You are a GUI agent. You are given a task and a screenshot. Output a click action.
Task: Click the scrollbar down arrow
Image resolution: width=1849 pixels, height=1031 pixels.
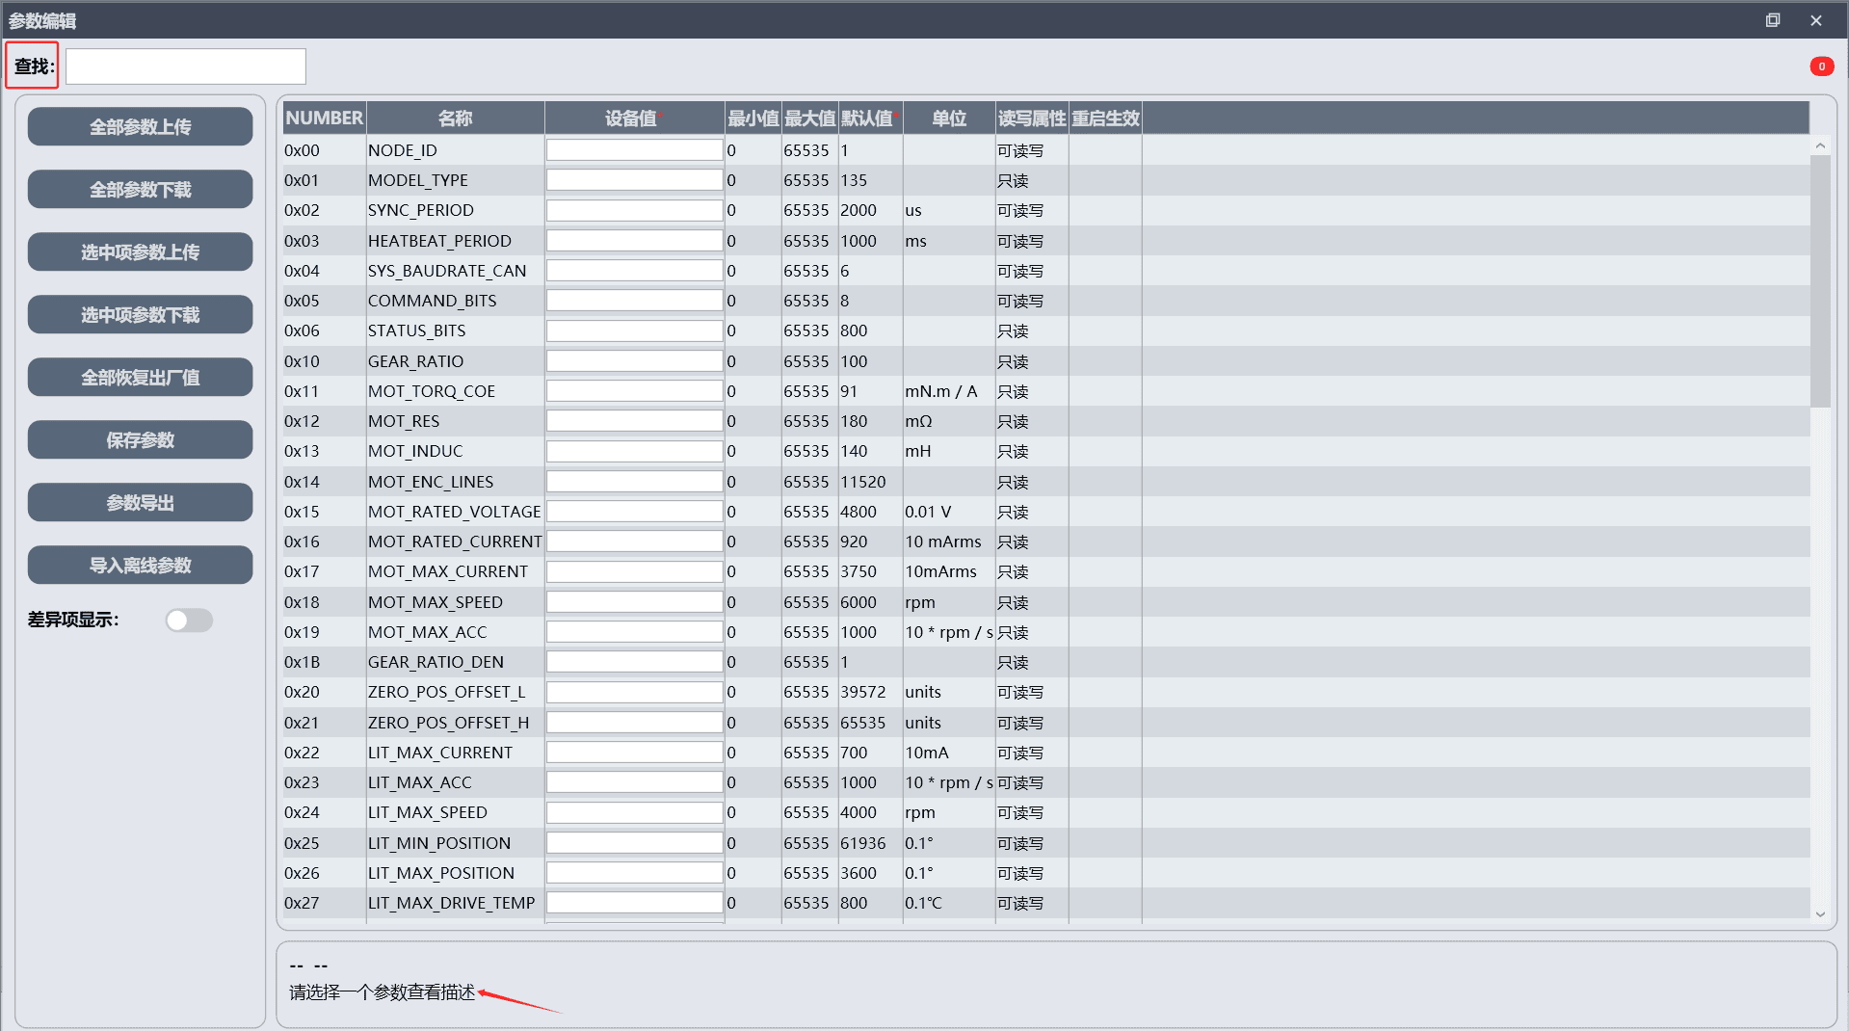[x=1820, y=914]
